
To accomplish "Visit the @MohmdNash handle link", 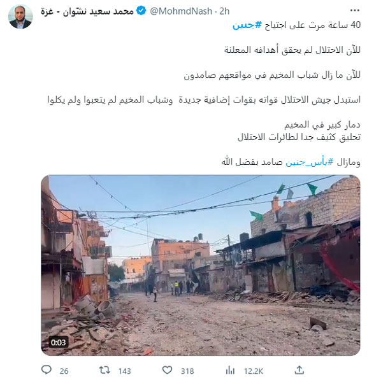I will click(x=181, y=11).
